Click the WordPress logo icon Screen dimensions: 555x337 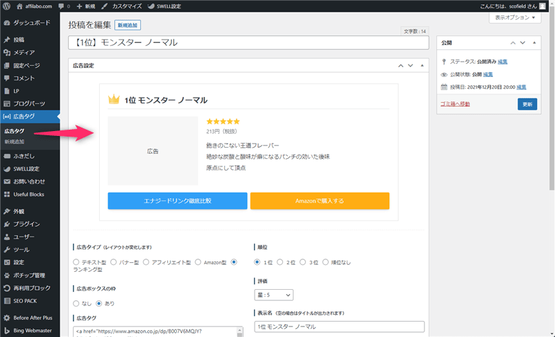click(x=7, y=6)
